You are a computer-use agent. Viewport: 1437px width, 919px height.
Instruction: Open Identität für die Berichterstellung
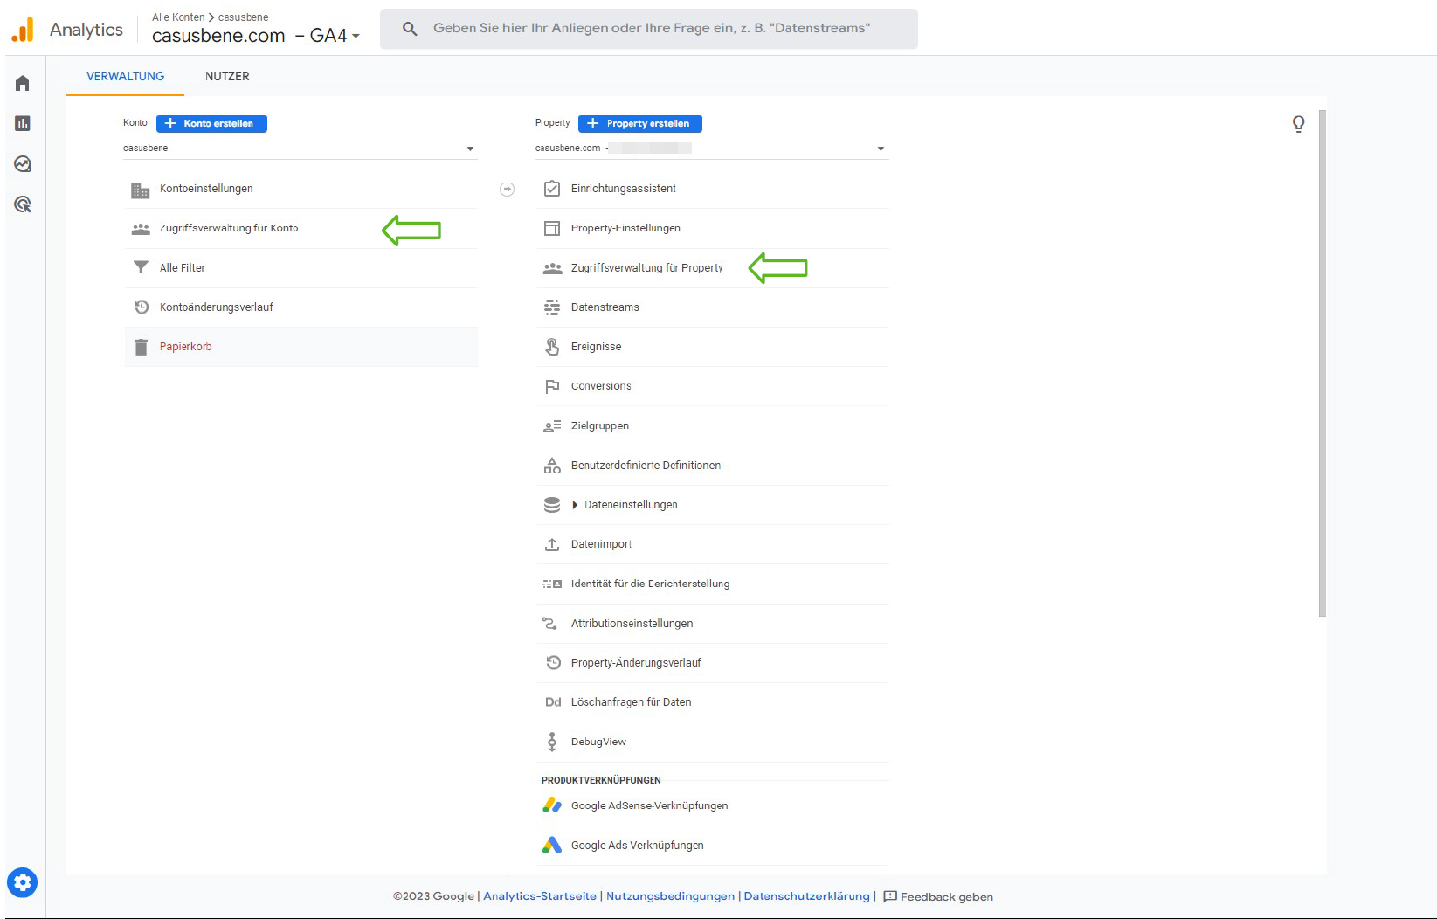point(650,584)
